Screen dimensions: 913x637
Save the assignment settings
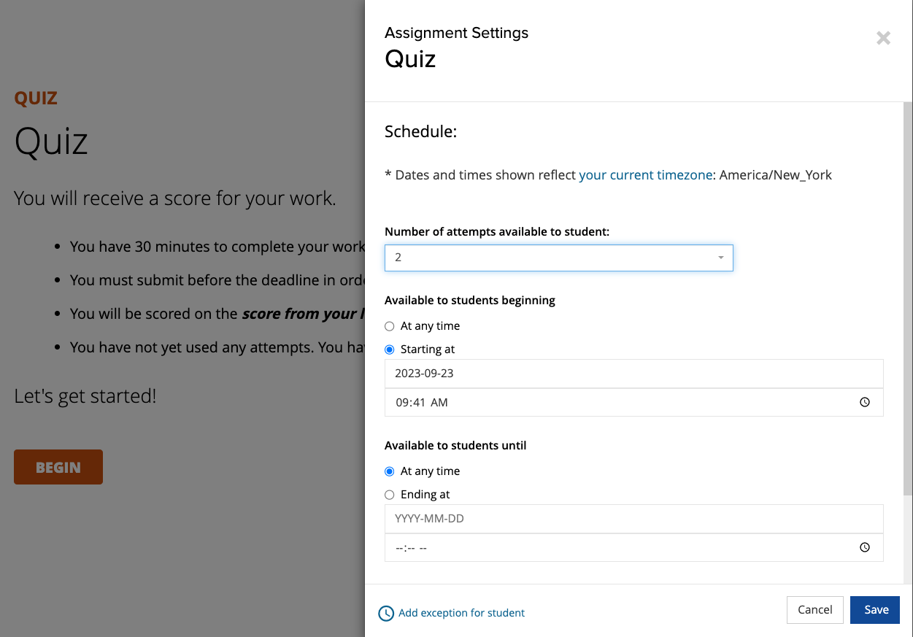[x=875, y=610]
